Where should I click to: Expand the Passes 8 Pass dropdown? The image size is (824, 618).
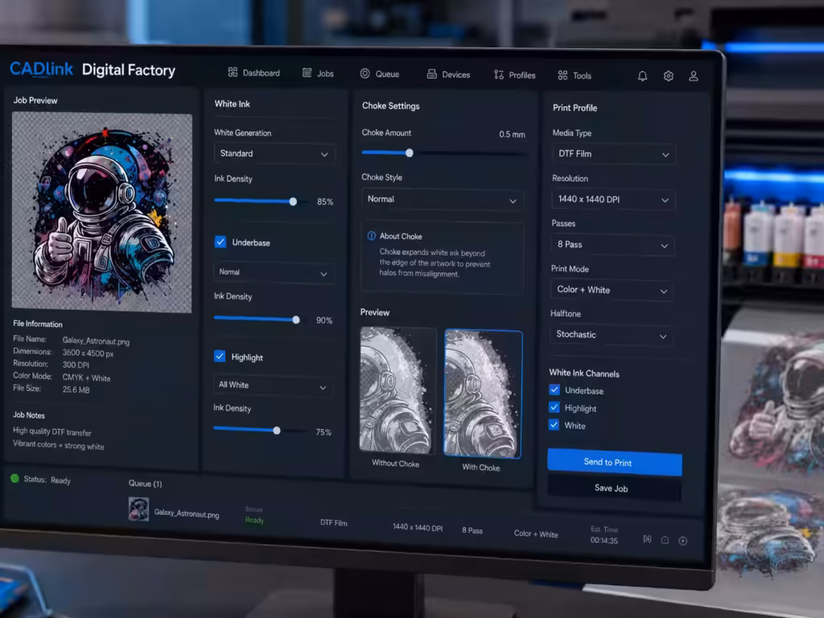point(612,245)
